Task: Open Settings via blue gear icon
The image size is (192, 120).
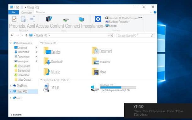Action: click(x=98, y=19)
